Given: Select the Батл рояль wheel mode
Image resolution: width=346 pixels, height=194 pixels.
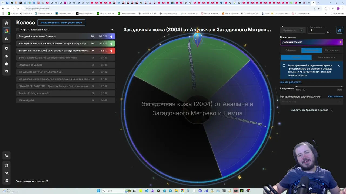Looking at the screenshot, I should pyautogui.click(x=332, y=50).
